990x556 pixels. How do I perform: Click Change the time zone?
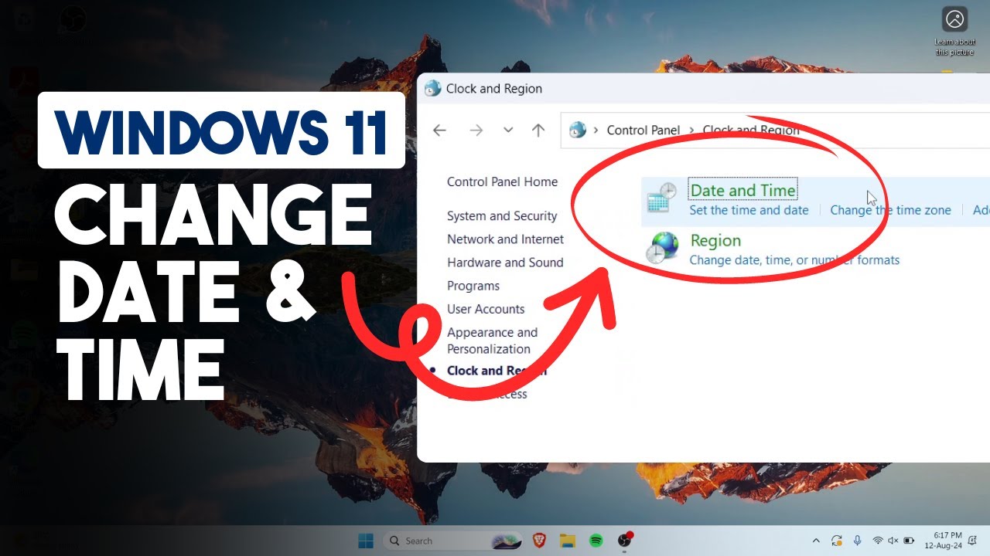[x=890, y=210]
